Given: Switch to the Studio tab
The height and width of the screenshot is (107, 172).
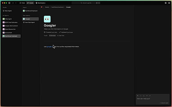Looking at the screenshot, I should pos(30,3).
